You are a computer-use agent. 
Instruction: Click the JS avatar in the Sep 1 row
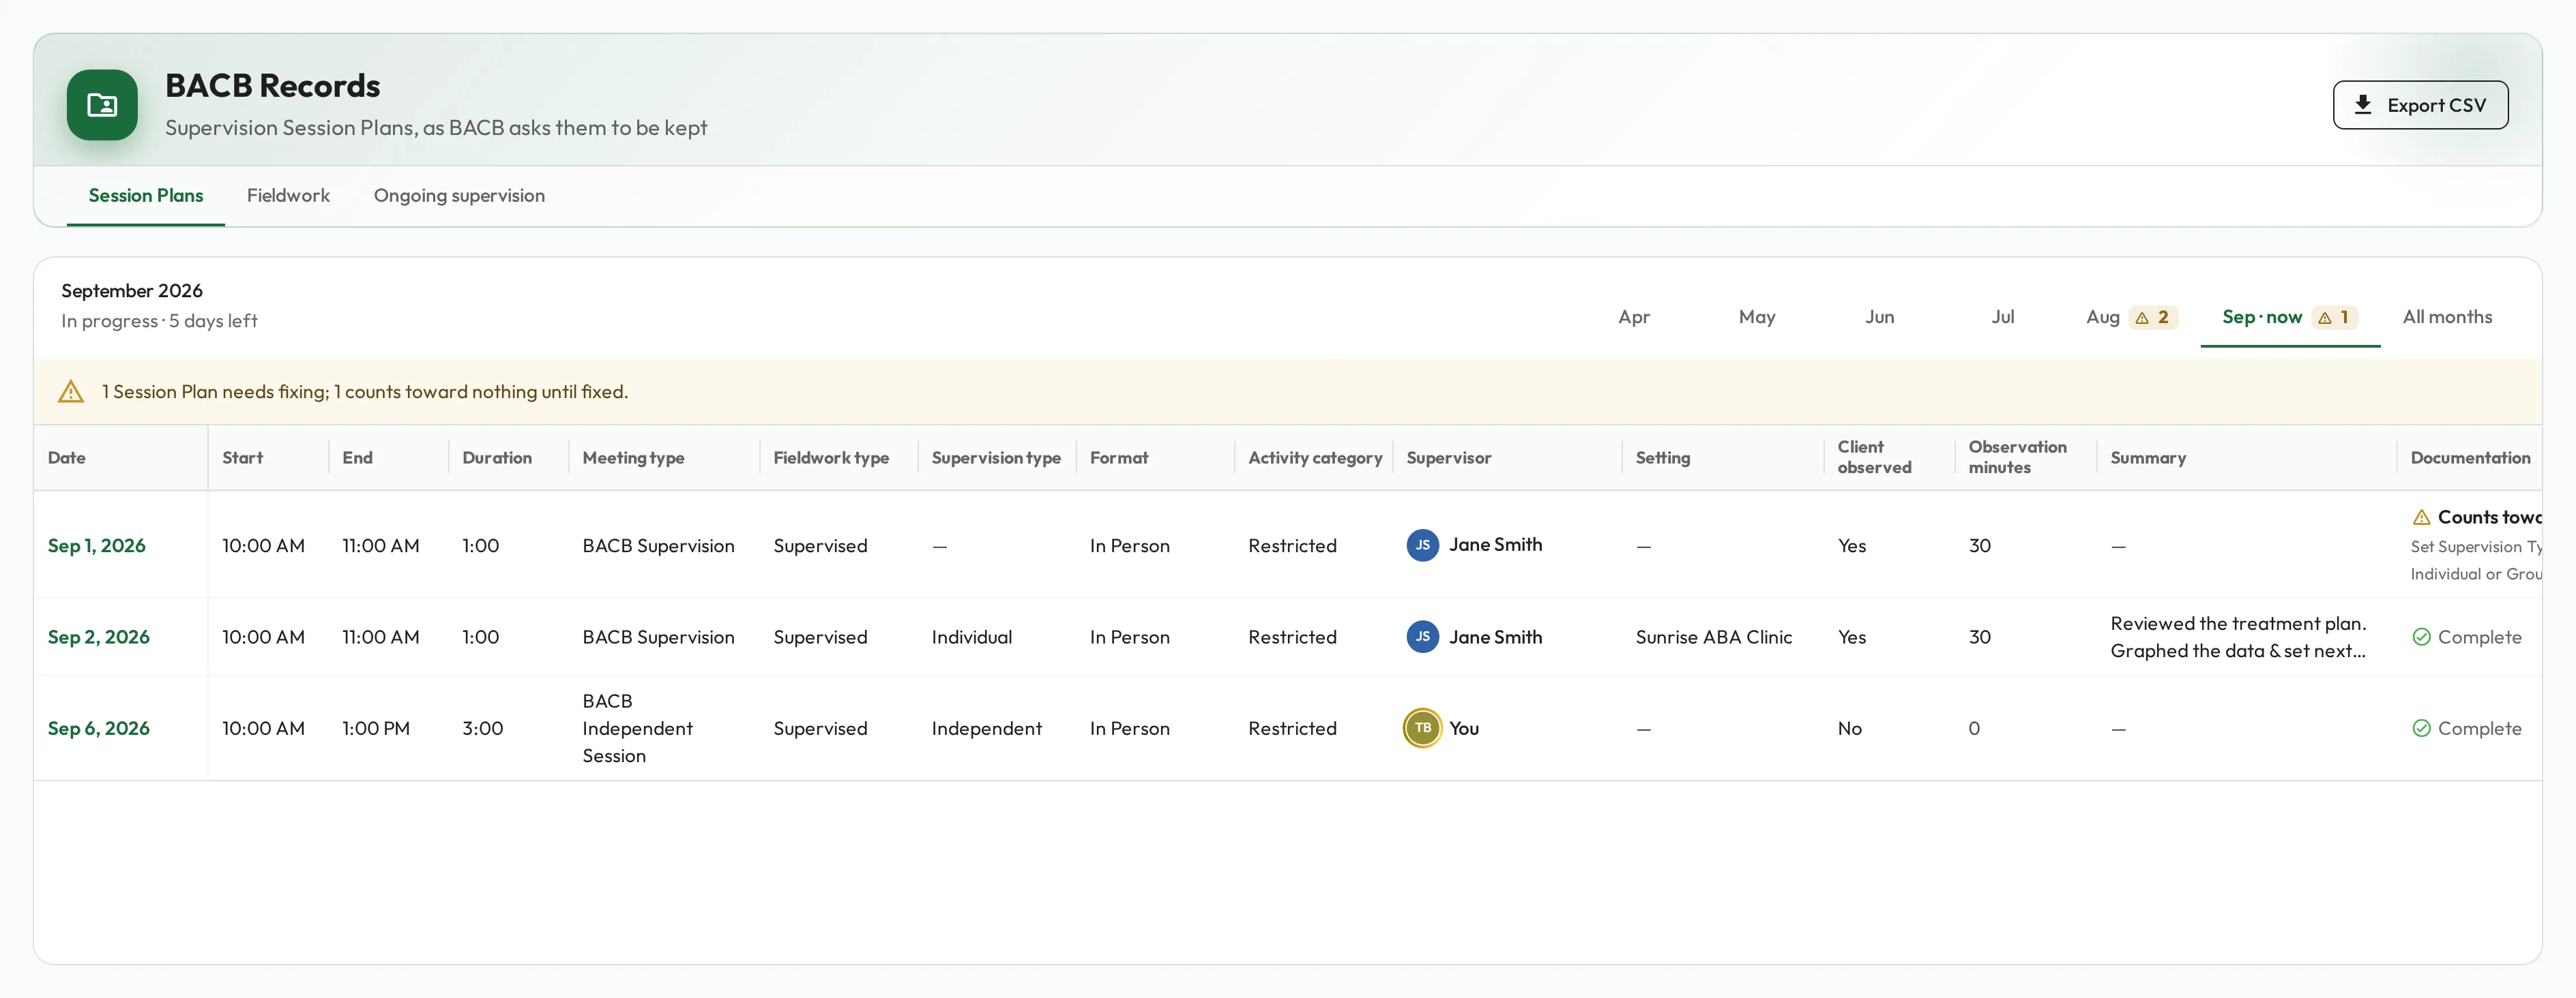pyautogui.click(x=1422, y=545)
